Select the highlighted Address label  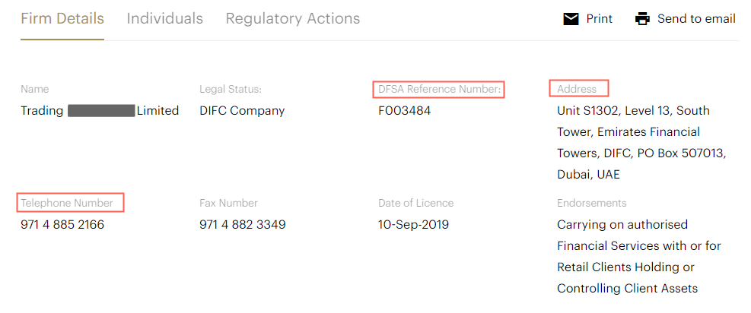coord(578,90)
